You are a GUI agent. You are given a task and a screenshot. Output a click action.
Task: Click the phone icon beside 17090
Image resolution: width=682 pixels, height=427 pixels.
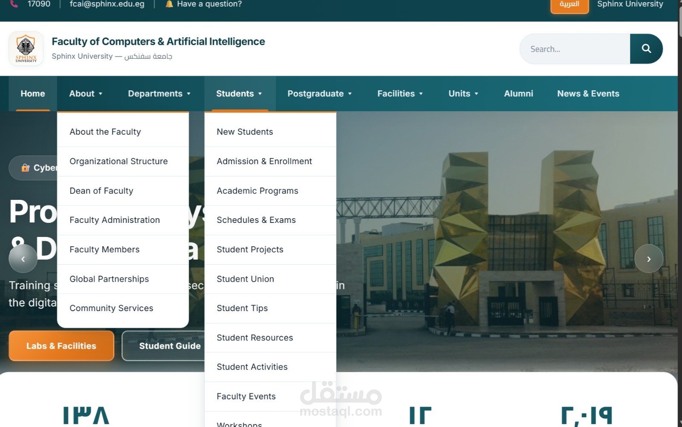point(14,4)
